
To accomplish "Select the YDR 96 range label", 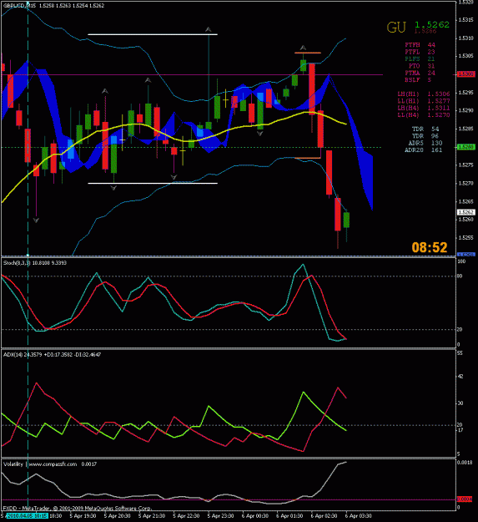I will [x=425, y=136].
